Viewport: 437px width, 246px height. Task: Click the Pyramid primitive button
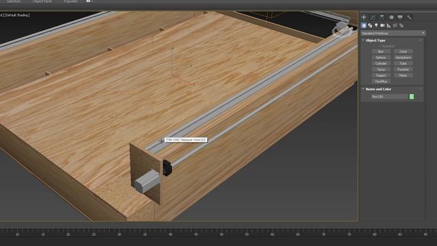coord(404,70)
